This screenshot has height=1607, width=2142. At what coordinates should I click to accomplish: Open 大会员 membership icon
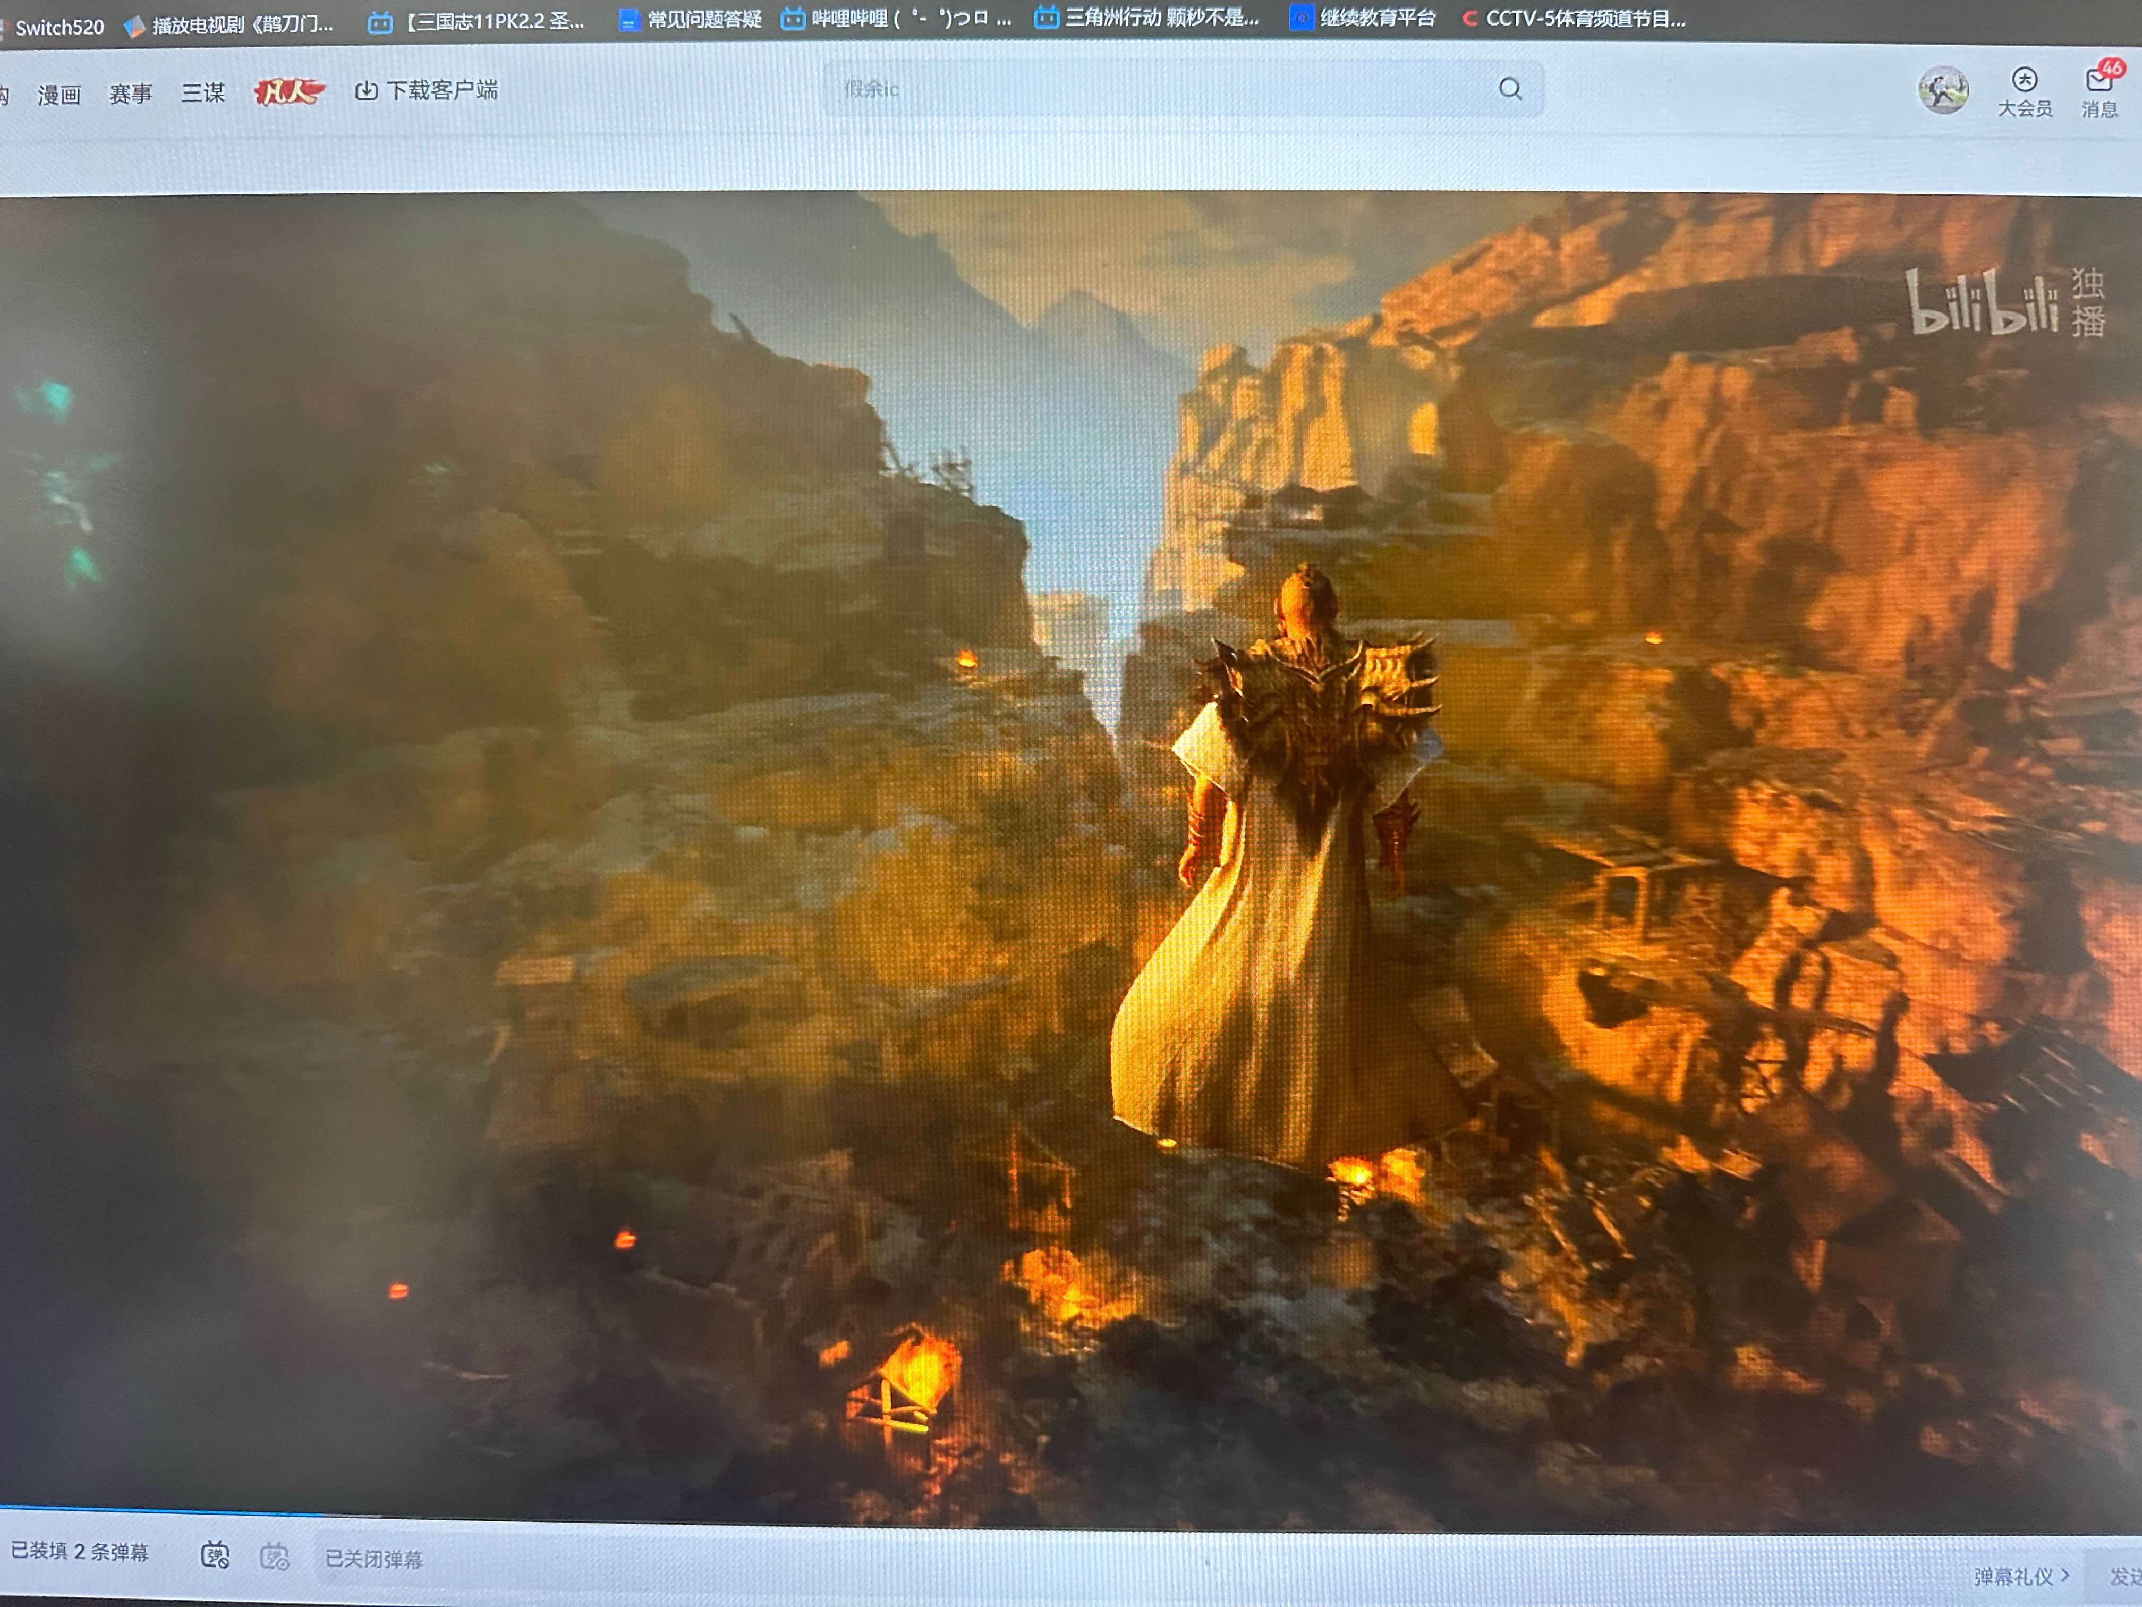[x=2025, y=93]
